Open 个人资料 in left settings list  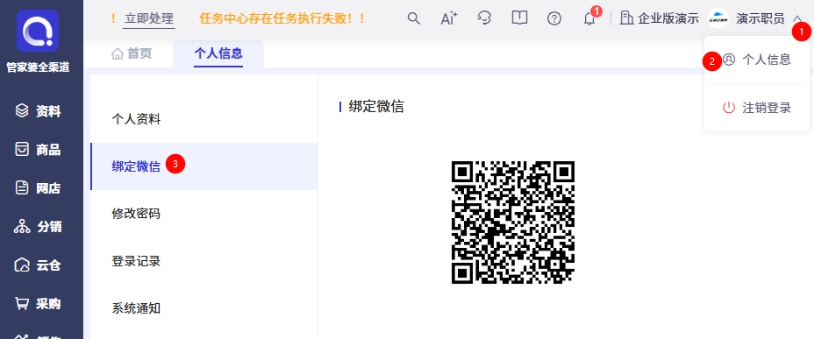(x=204, y=119)
